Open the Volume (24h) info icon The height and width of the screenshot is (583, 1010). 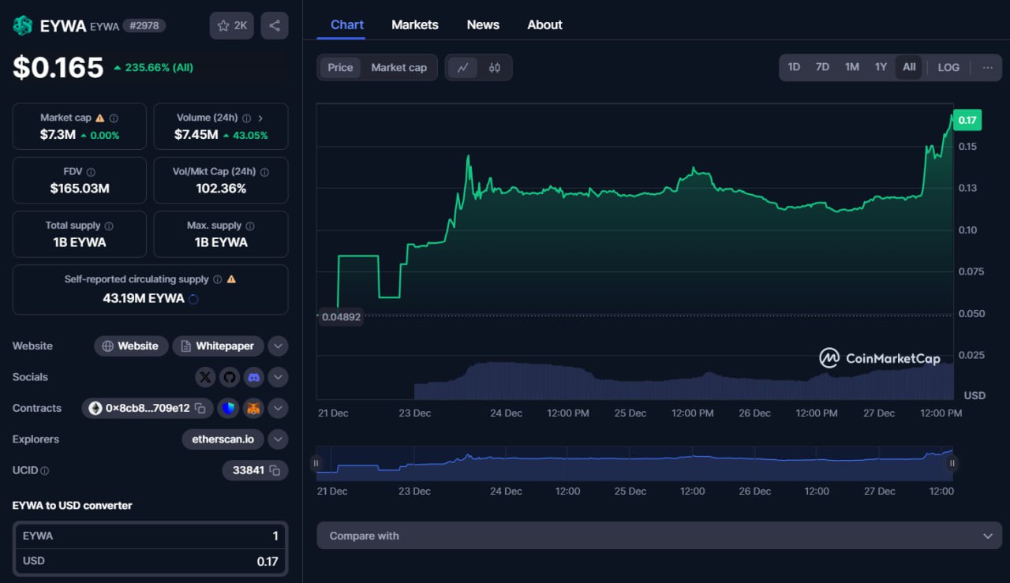[246, 118]
